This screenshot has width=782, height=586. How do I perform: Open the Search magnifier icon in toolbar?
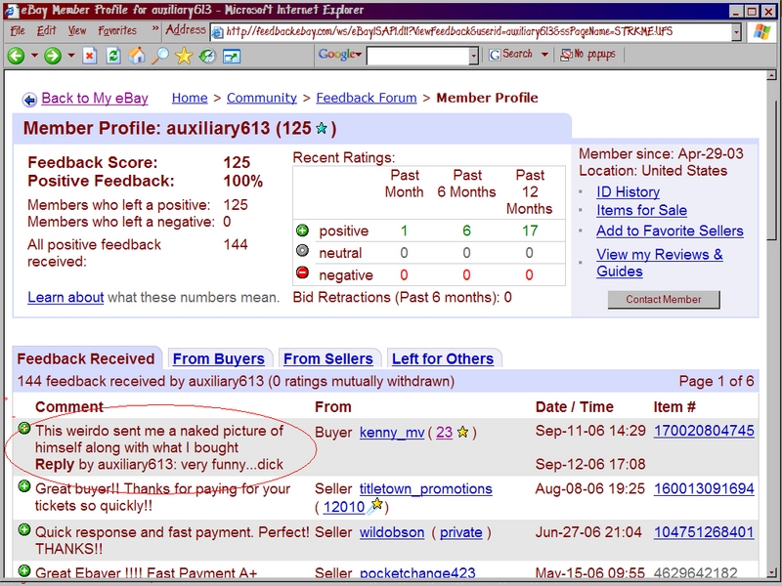point(159,56)
